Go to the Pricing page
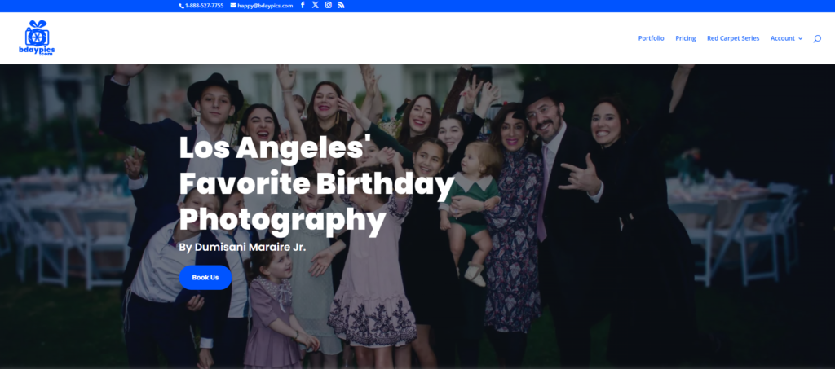 click(x=685, y=38)
